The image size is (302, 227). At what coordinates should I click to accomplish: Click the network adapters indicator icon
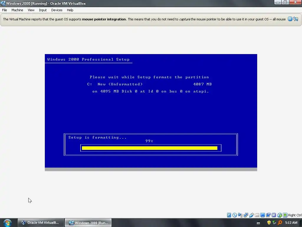pyautogui.click(x=246, y=215)
